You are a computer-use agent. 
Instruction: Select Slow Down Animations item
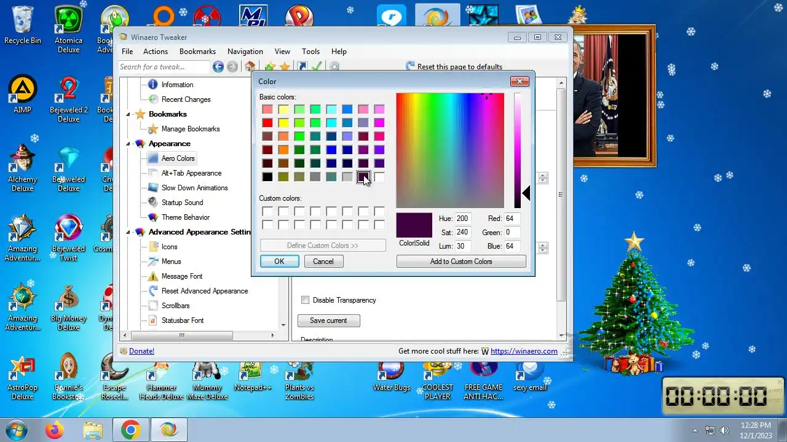click(194, 188)
